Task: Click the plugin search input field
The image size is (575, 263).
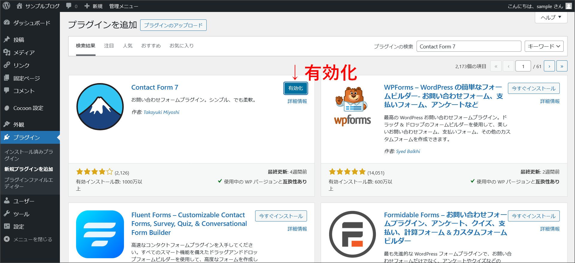Action: pyautogui.click(x=468, y=46)
